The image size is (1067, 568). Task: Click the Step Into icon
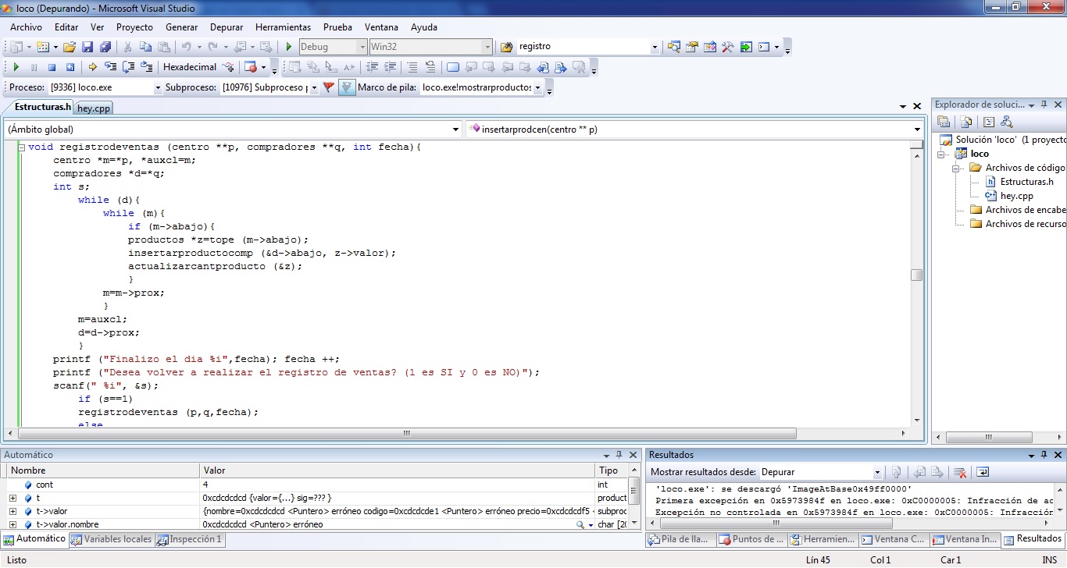(x=111, y=67)
